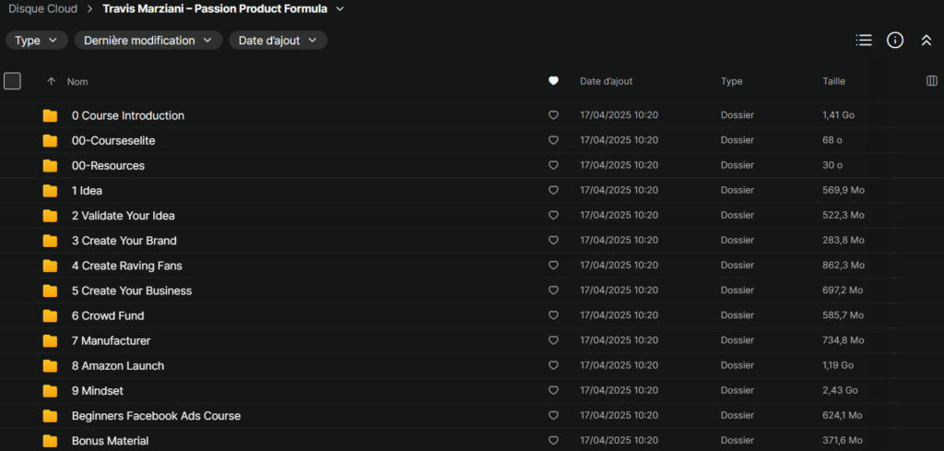Image resolution: width=944 pixels, height=451 pixels.
Task: Open column settings icon beside Taille
Action: click(931, 81)
